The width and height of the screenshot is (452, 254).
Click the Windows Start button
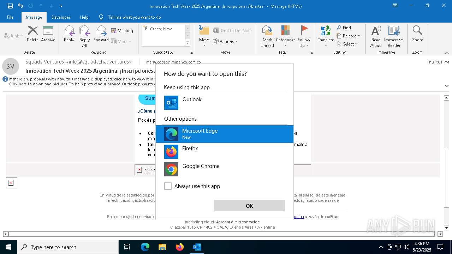click(8, 247)
